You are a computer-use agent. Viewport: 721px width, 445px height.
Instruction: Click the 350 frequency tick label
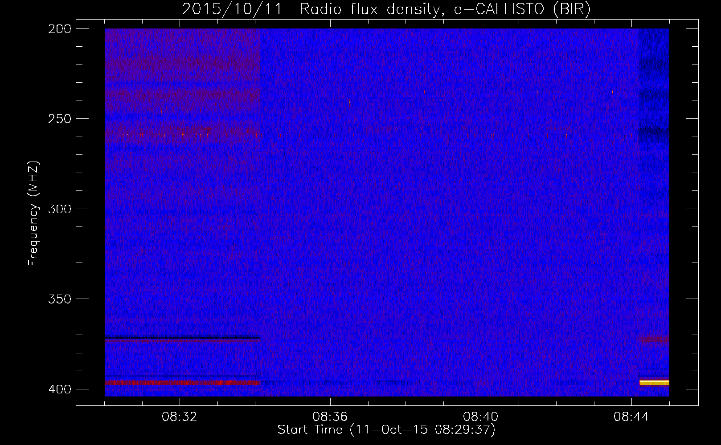(60, 299)
